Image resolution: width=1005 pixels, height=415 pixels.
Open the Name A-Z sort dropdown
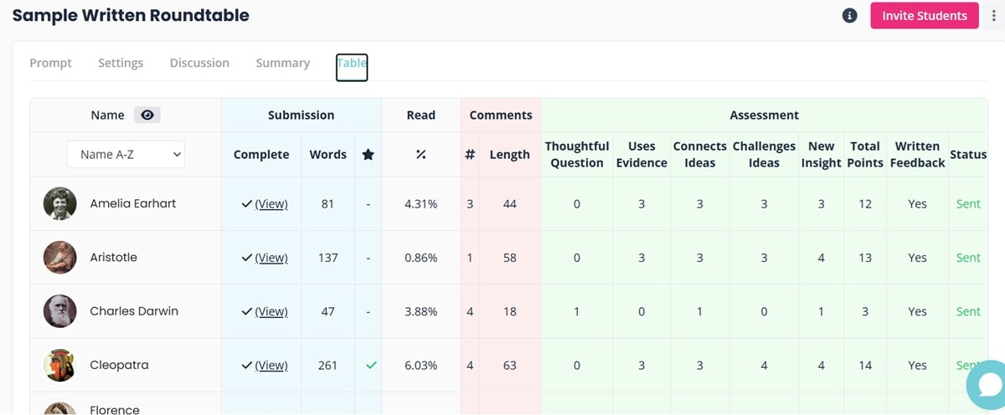pyautogui.click(x=126, y=154)
